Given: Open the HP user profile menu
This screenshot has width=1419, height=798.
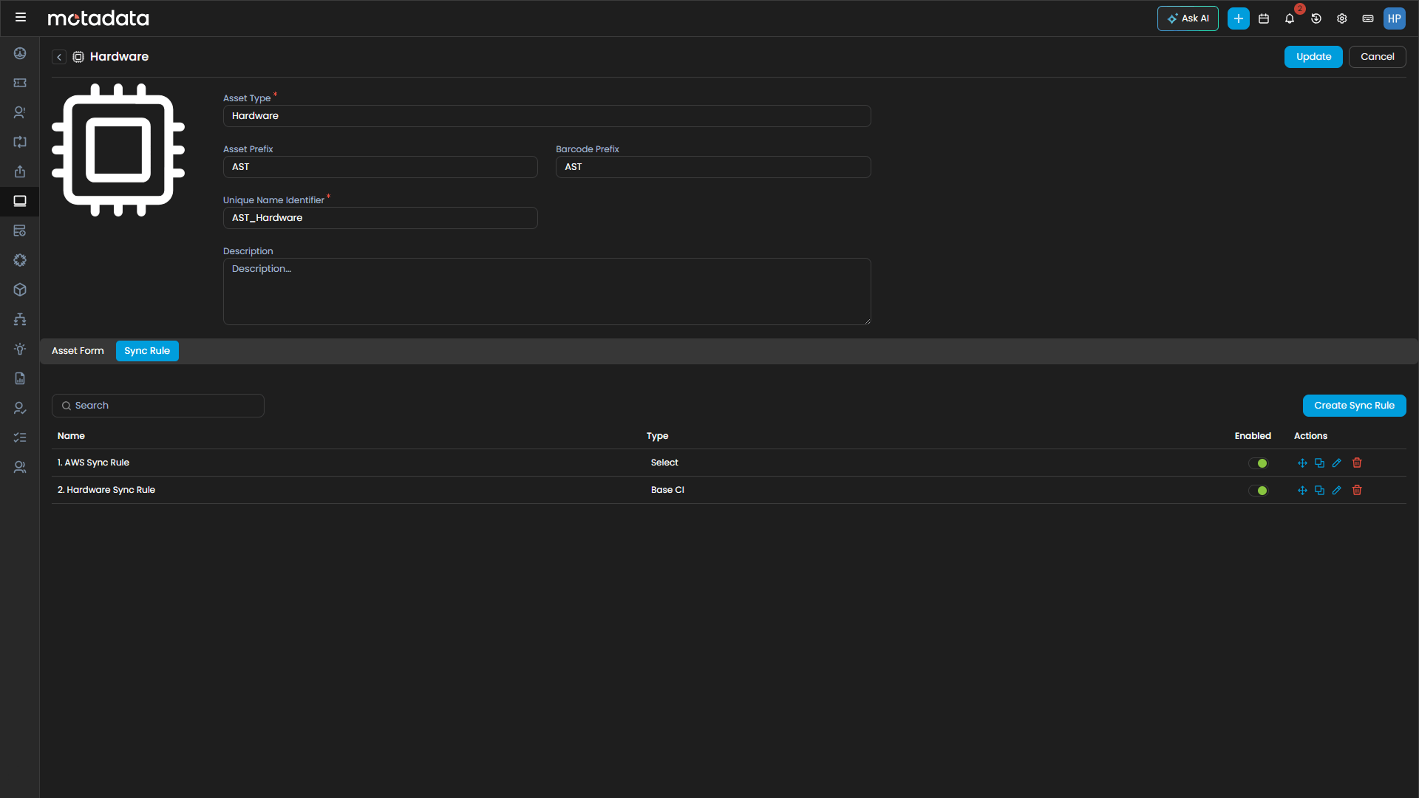Looking at the screenshot, I should tap(1394, 18).
